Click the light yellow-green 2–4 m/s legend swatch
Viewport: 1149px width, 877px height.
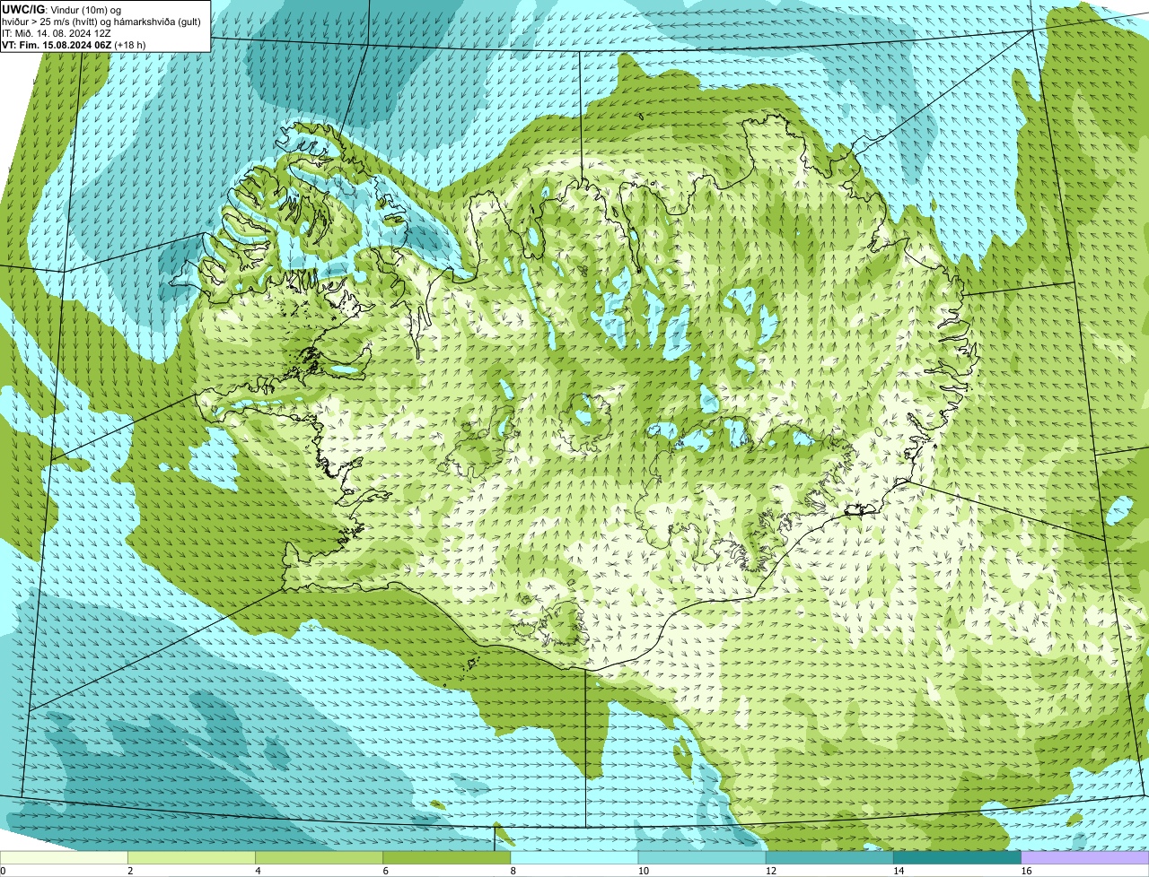pos(191,858)
